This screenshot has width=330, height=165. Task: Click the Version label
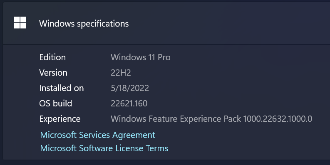pyautogui.click(x=53, y=73)
